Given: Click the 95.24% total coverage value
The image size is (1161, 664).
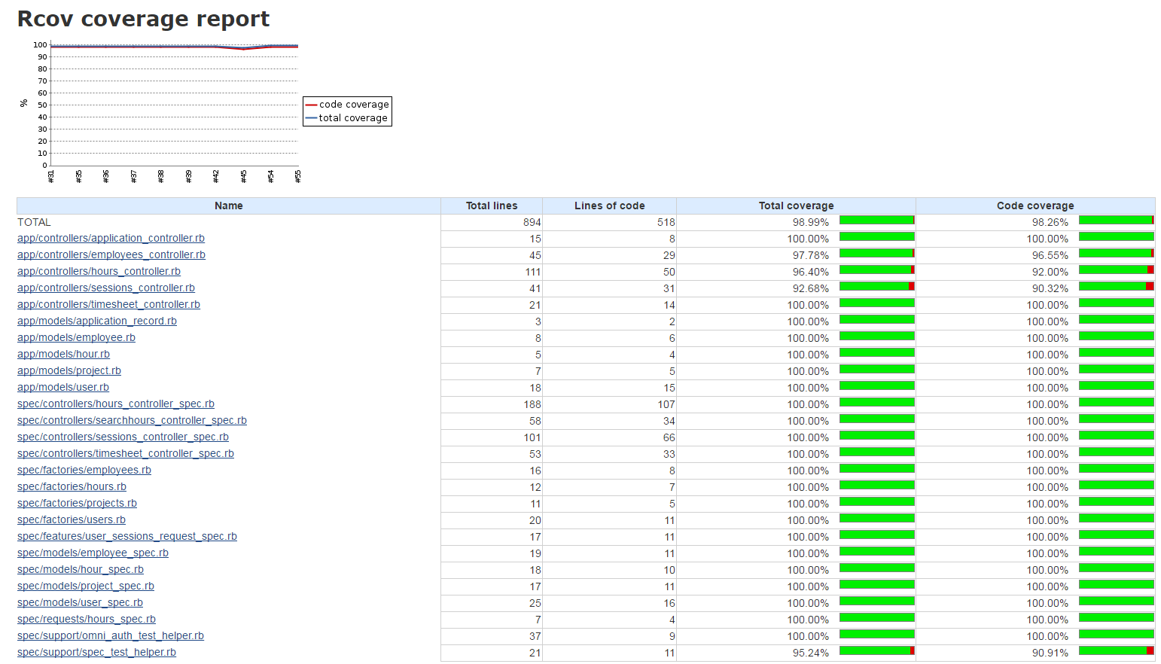Looking at the screenshot, I should tap(810, 653).
